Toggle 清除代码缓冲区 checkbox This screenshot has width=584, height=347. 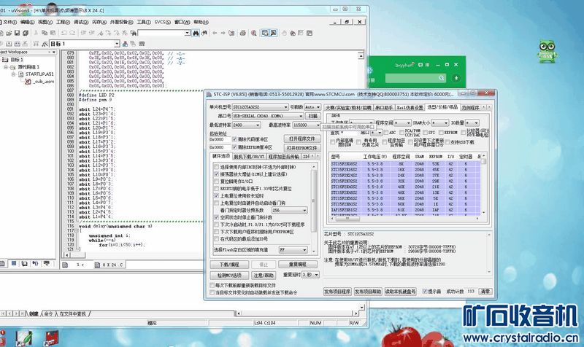pyautogui.click(x=234, y=139)
